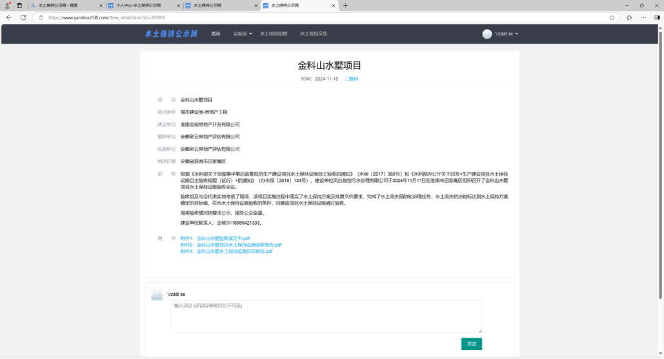664x359 pixels.
Task: Open a new tab with the plus icon
Action: point(345,5)
